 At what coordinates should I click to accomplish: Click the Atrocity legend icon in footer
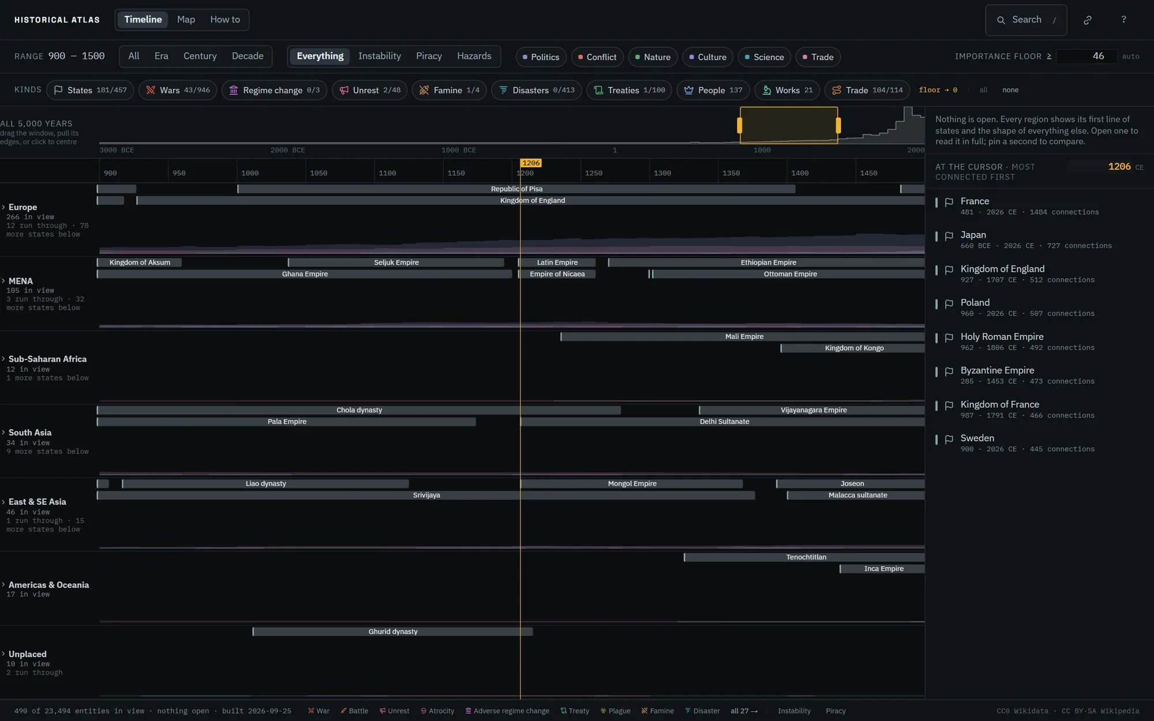424,711
